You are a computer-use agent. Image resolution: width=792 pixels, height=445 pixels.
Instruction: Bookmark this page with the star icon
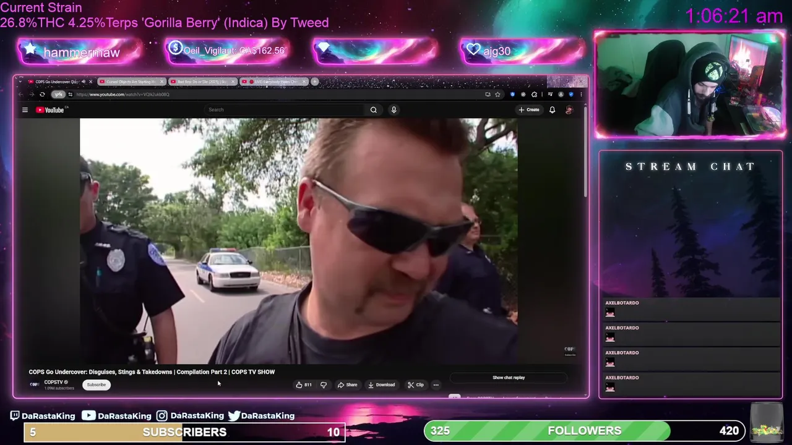[x=497, y=95]
